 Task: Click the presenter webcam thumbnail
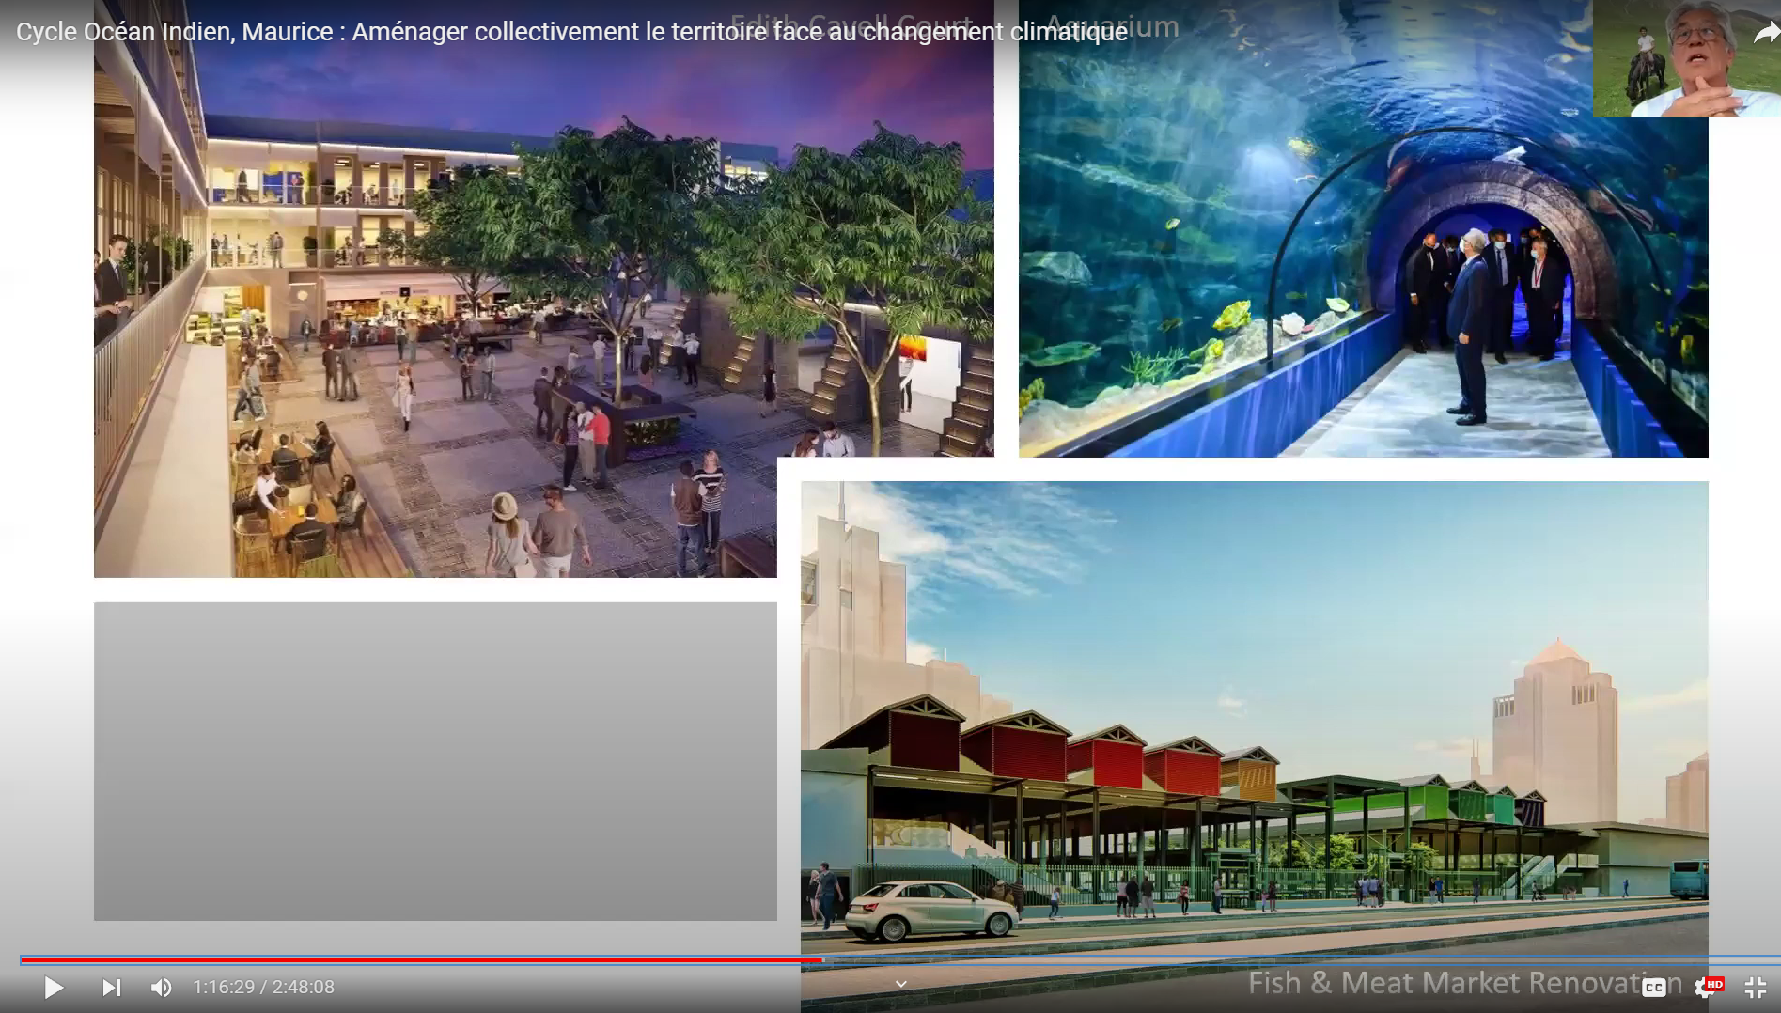tap(1686, 57)
